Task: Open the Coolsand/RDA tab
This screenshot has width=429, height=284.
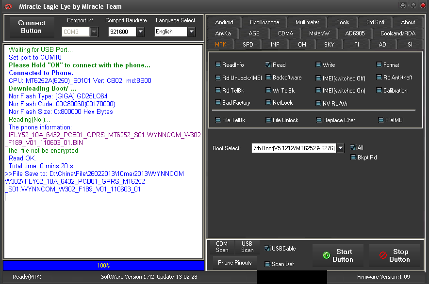Action: [x=398, y=33]
